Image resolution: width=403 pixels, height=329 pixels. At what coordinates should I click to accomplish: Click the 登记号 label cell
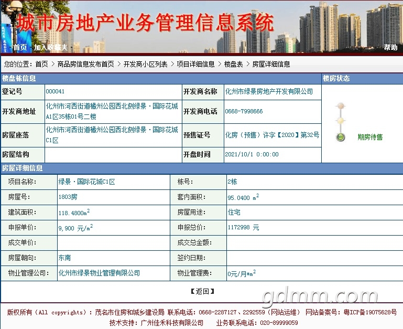pyautogui.click(x=23, y=91)
